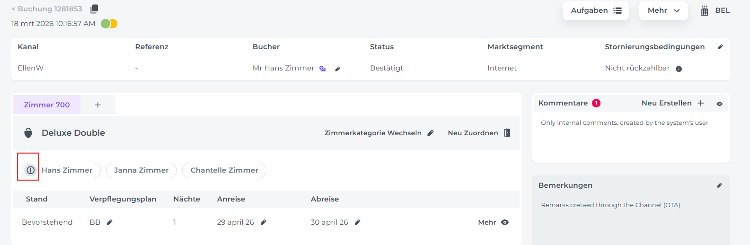The width and height of the screenshot is (750, 245).
Task: Click Zimmerkategorie Wechseln
Action: point(379,133)
